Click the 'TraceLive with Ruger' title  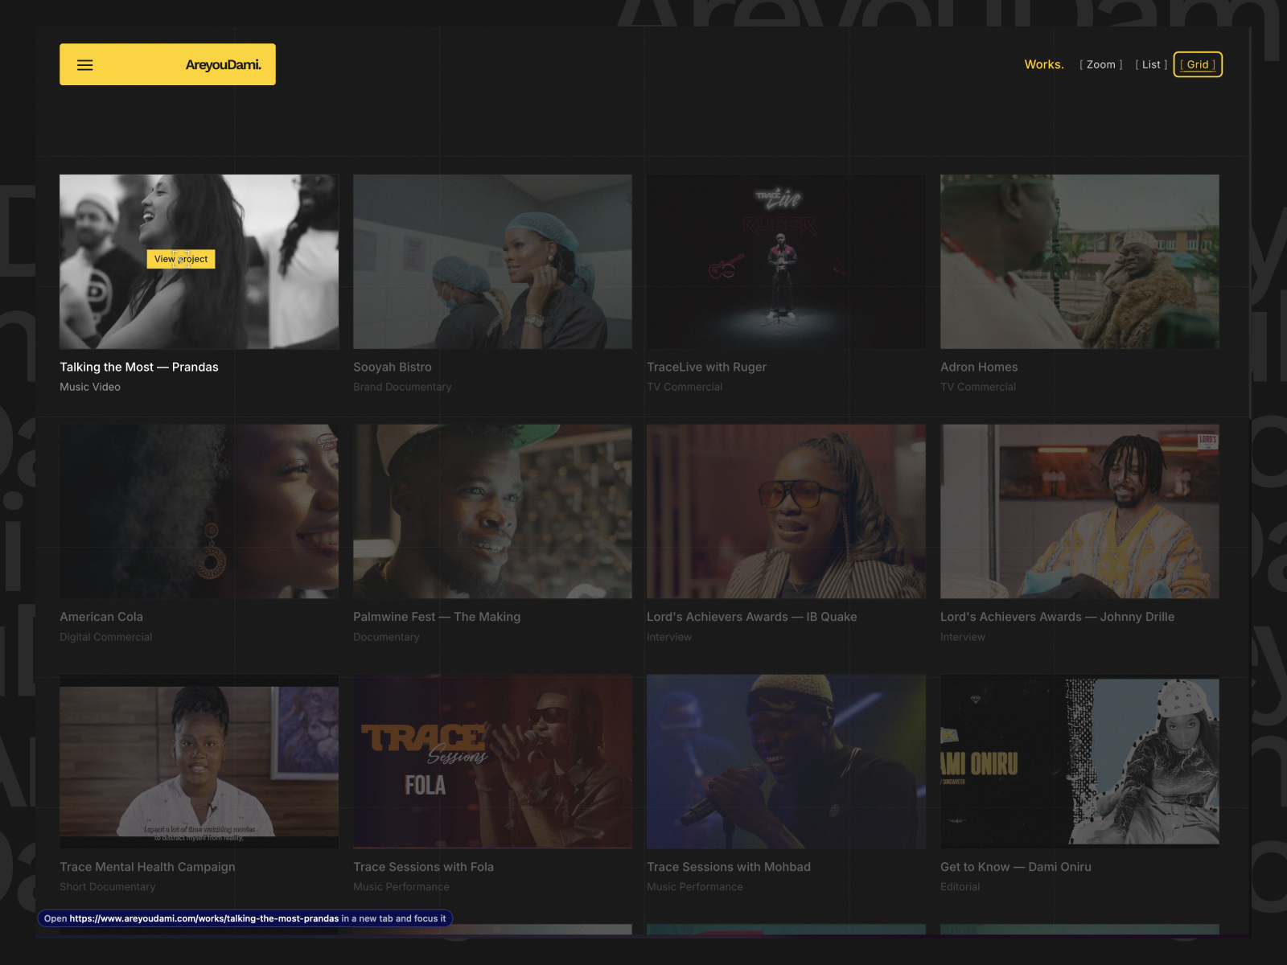pyautogui.click(x=706, y=367)
